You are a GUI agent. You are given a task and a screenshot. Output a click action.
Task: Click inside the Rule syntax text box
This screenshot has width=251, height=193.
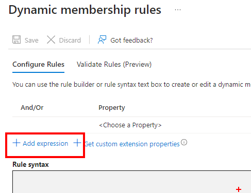point(131,182)
